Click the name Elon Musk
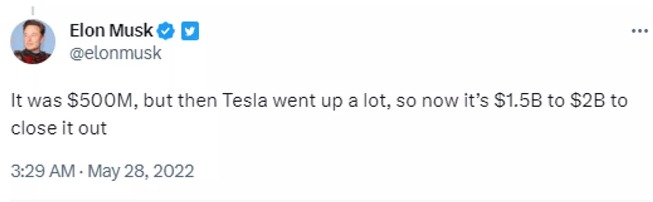This screenshot has width=653, height=202. [111, 30]
